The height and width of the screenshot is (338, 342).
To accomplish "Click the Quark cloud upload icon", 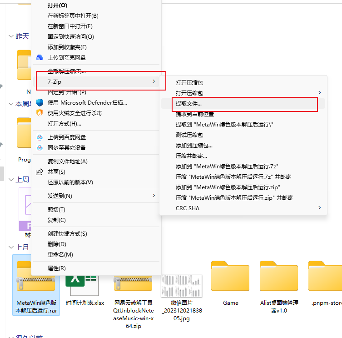I will (40, 57).
